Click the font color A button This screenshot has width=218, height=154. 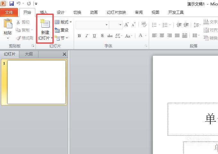140,36
